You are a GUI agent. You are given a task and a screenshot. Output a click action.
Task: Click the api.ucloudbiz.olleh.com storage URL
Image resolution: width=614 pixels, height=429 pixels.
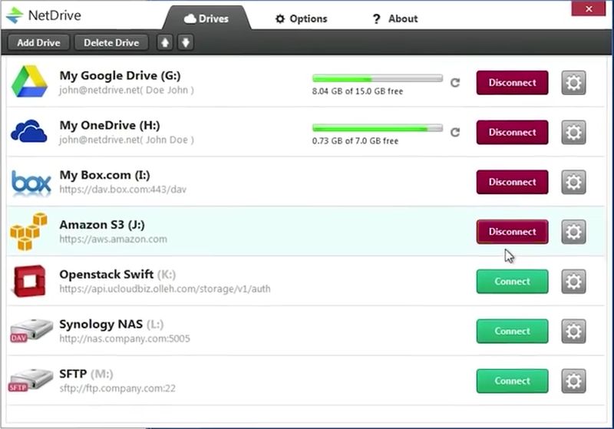165,289
